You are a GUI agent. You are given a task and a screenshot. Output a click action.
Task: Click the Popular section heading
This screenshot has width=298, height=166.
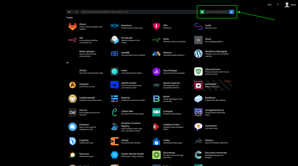(x=69, y=17)
